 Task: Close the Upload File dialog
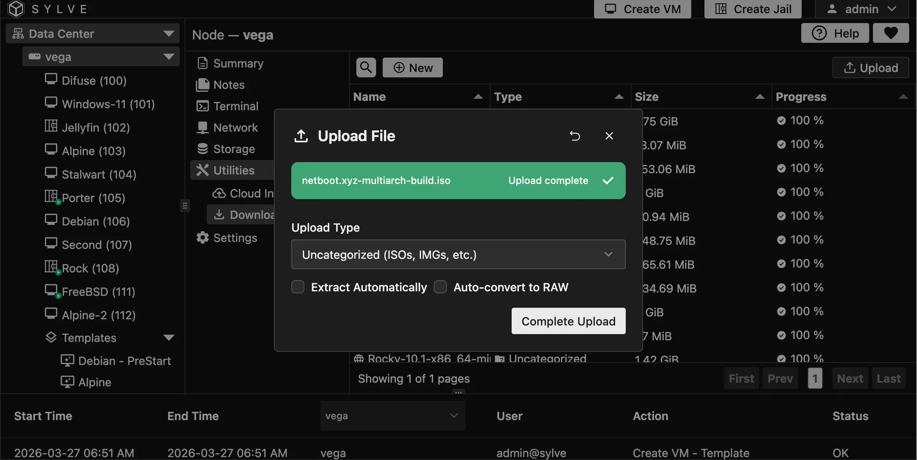[609, 136]
